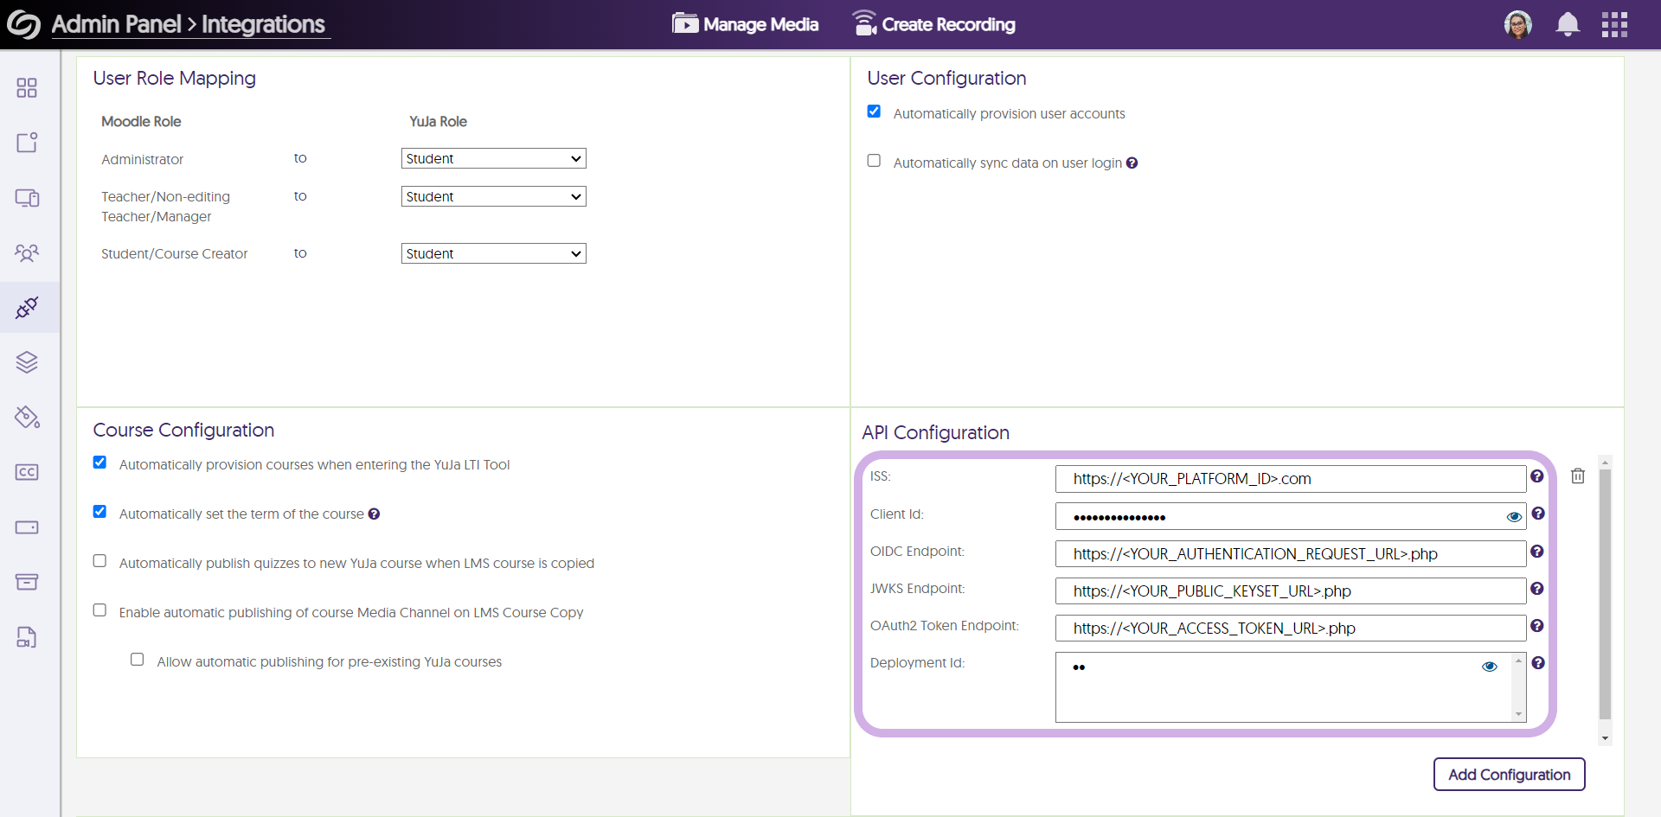
Task: Toggle automatically set the term checkbox
Action: click(x=99, y=512)
